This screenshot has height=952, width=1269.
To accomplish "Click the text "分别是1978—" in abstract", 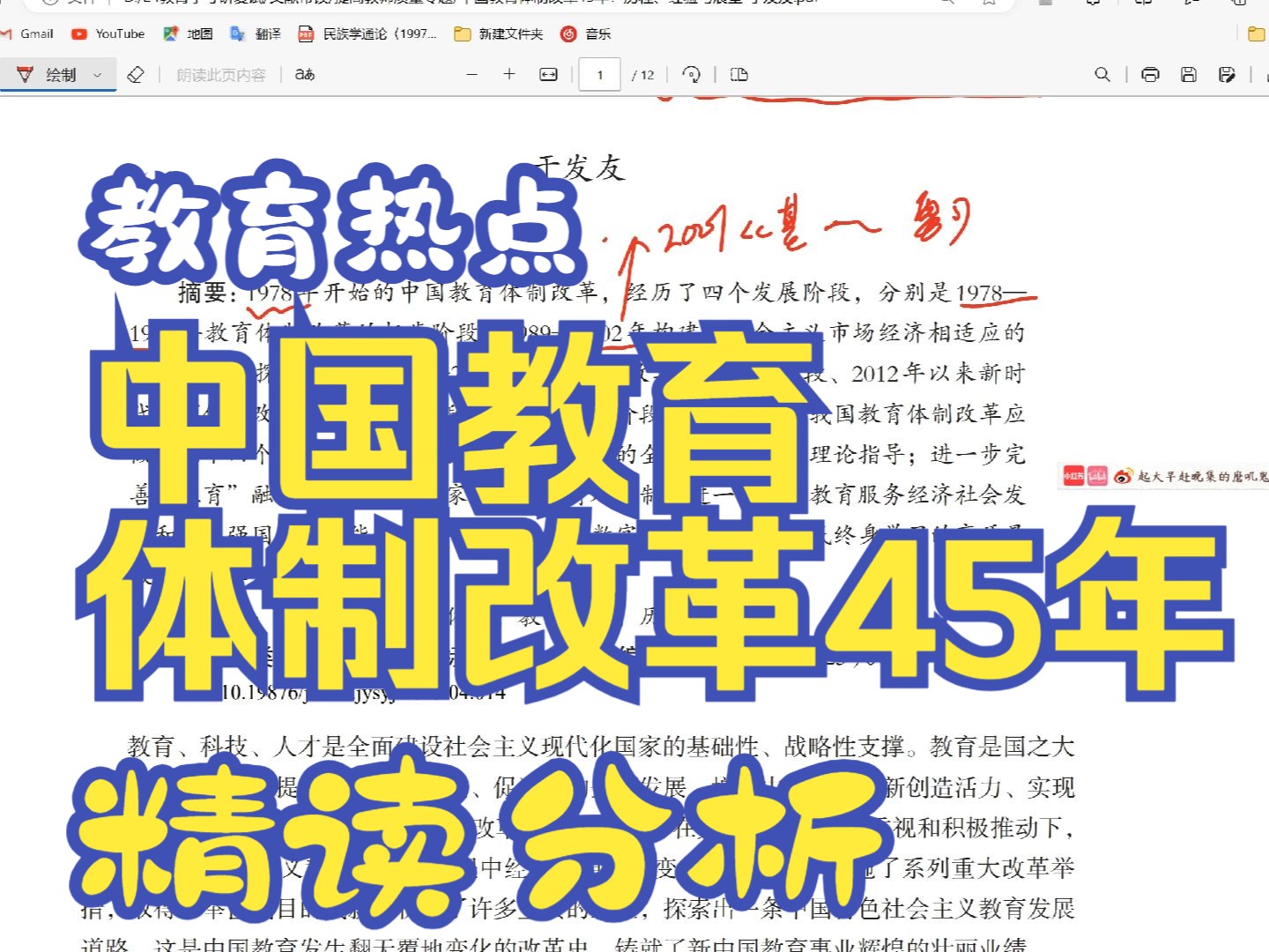I will tap(953, 292).
